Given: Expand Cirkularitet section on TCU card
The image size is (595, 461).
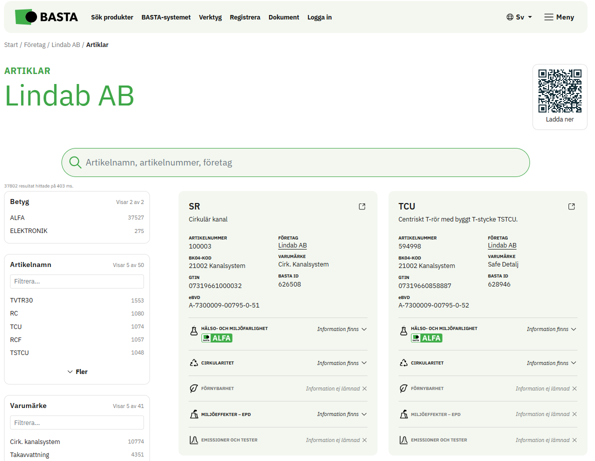Looking at the screenshot, I should click(551, 363).
